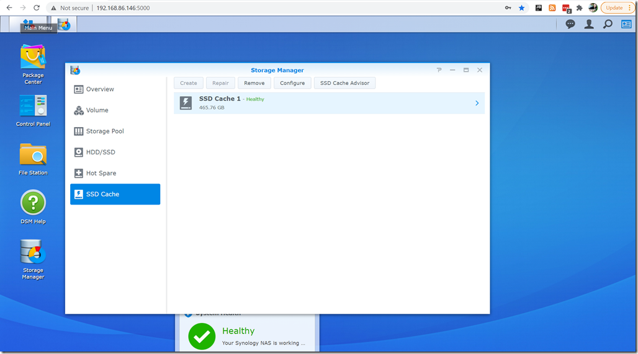Click the browser address bar URL
The height and width of the screenshot is (354, 638).
[x=123, y=7]
